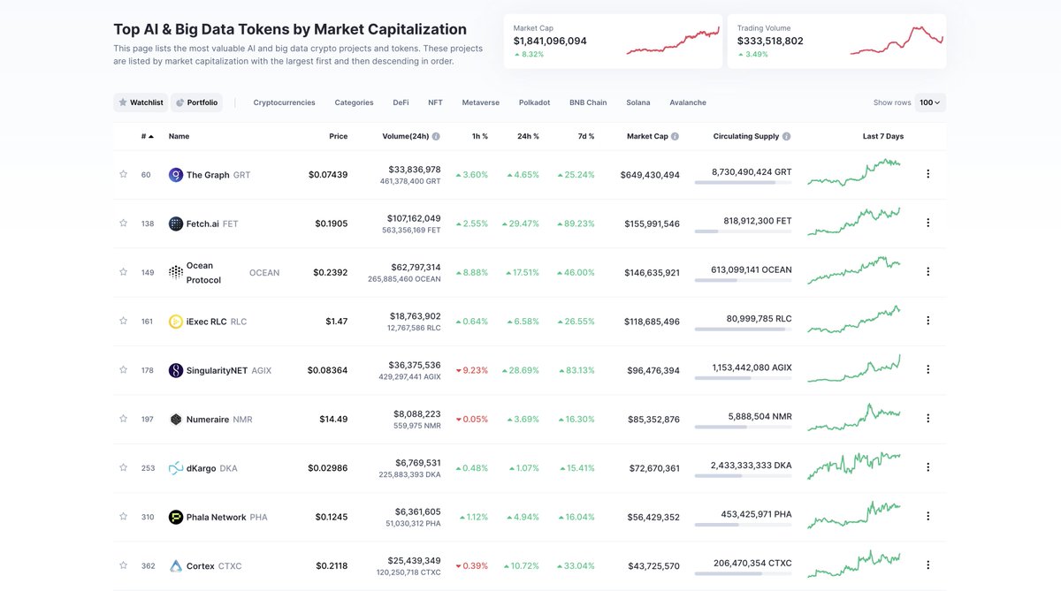Switch to the NFT tab
1061x591 pixels.
tap(435, 102)
